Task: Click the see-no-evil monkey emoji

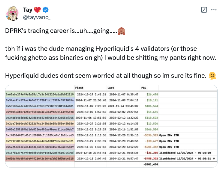Action: [x=122, y=31]
